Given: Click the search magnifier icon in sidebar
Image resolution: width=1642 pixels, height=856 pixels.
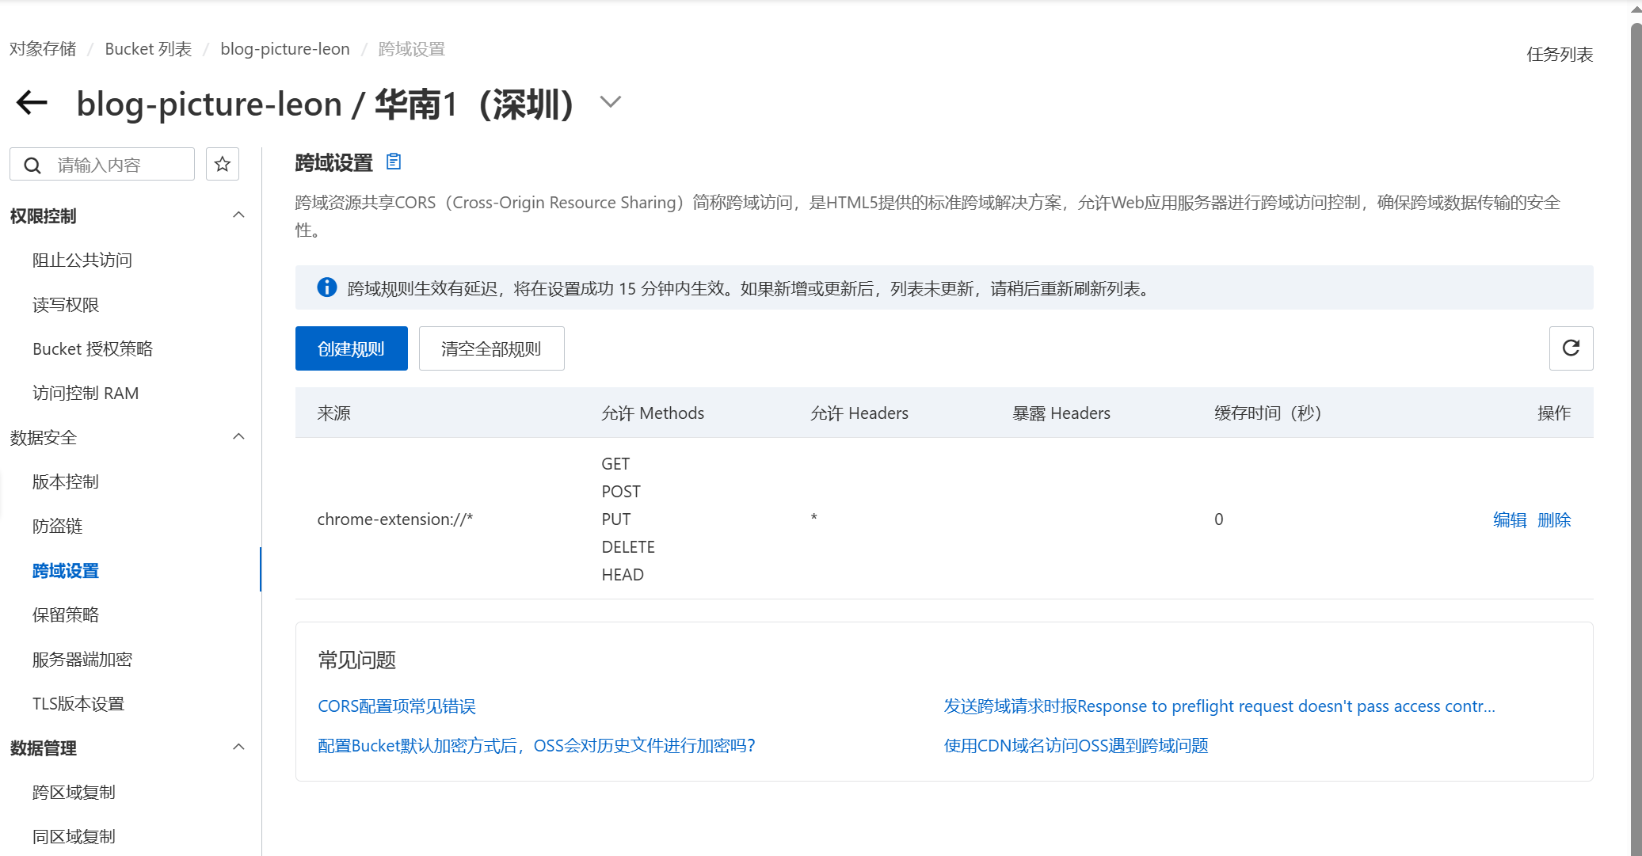Looking at the screenshot, I should pyautogui.click(x=32, y=165).
